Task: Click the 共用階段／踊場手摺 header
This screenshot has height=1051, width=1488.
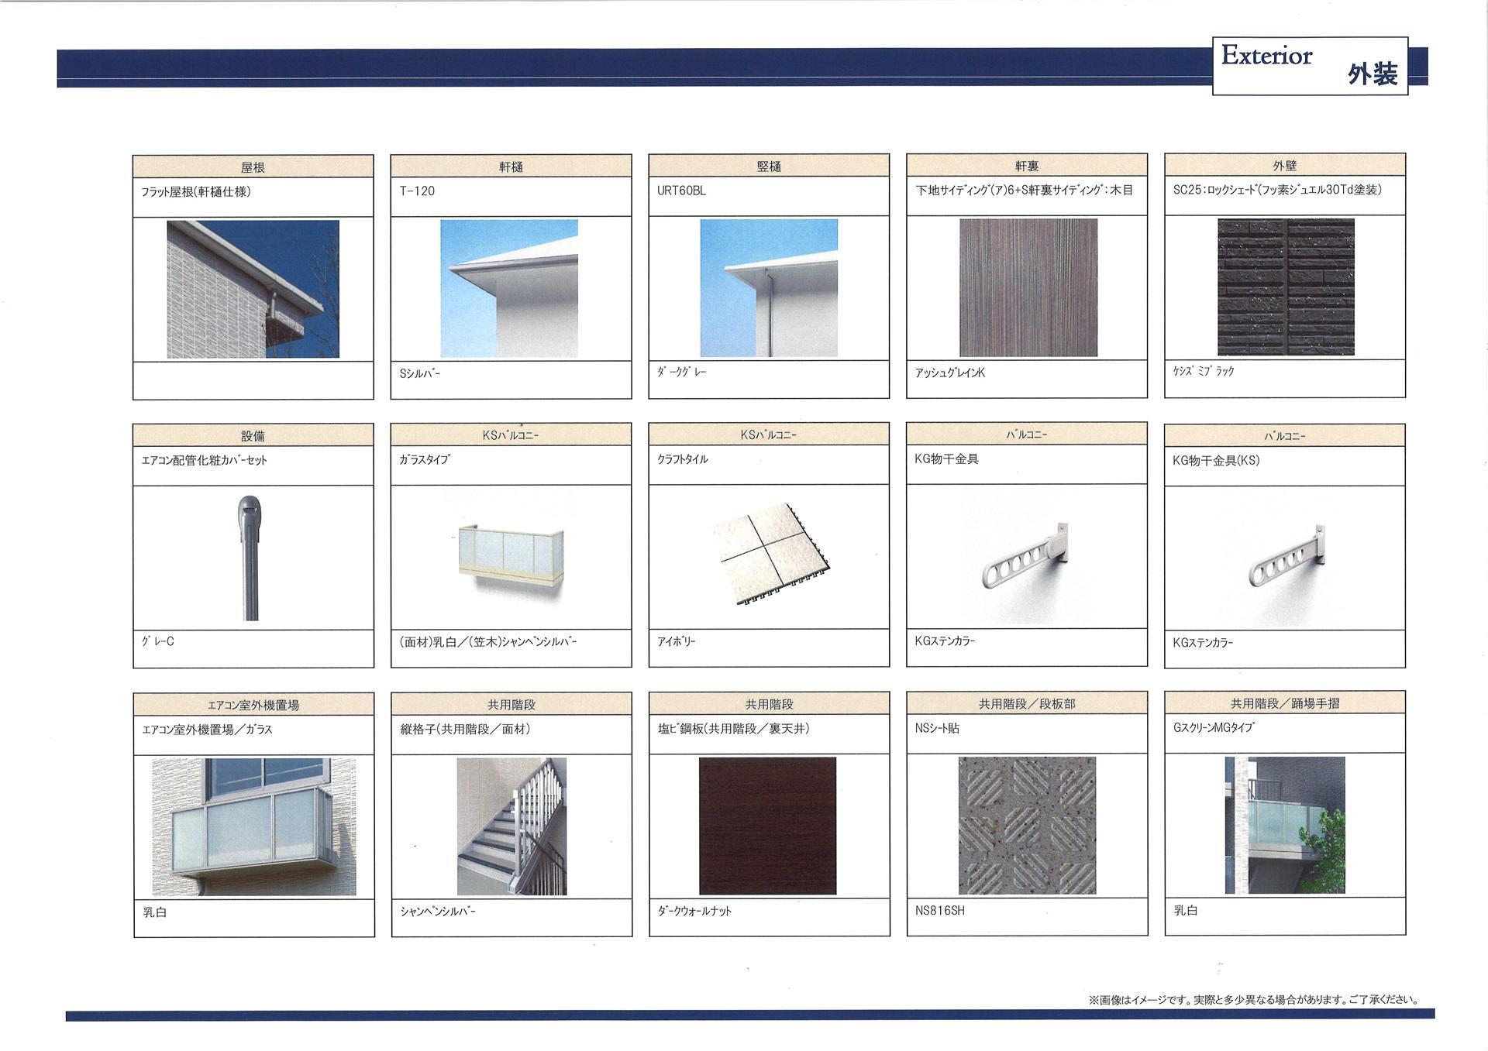Action: 1285,703
